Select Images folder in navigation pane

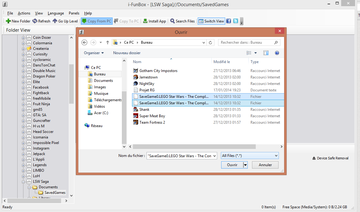pos(100,87)
